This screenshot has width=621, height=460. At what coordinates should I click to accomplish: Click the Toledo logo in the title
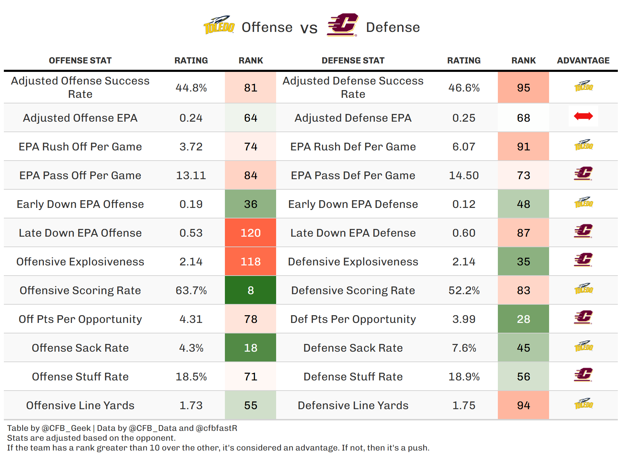(x=219, y=25)
